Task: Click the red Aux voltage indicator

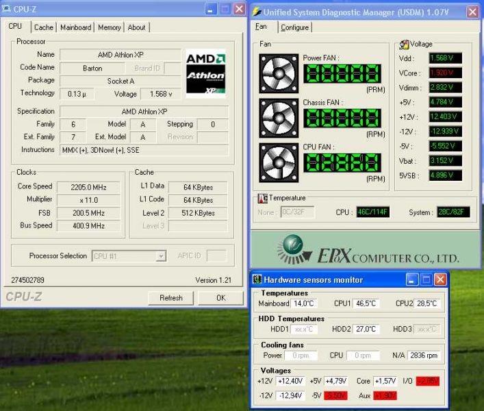Action: click(x=385, y=395)
